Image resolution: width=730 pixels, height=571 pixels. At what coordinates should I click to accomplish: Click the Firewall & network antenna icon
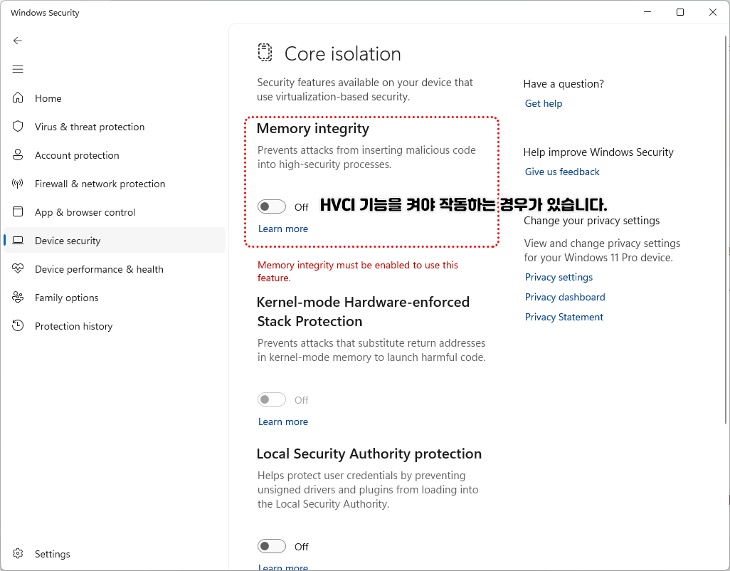click(x=18, y=184)
